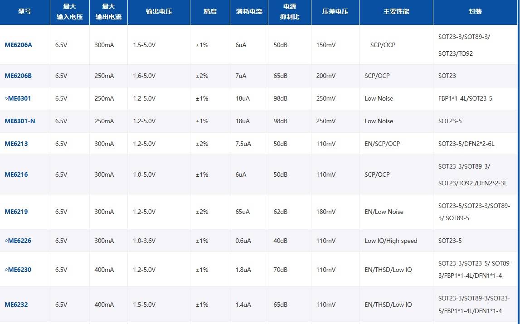Click the 封装 column header
Viewport: 520px width, 324px height.
[475, 12]
